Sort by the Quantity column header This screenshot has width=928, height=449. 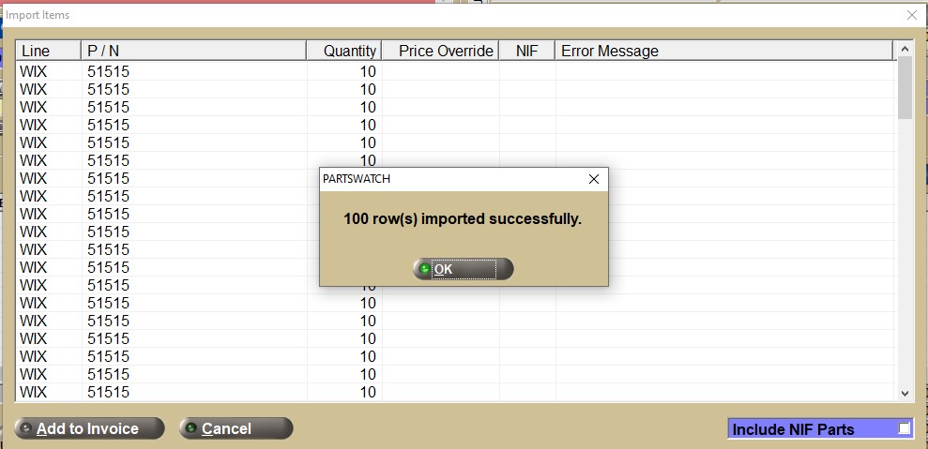(x=344, y=51)
